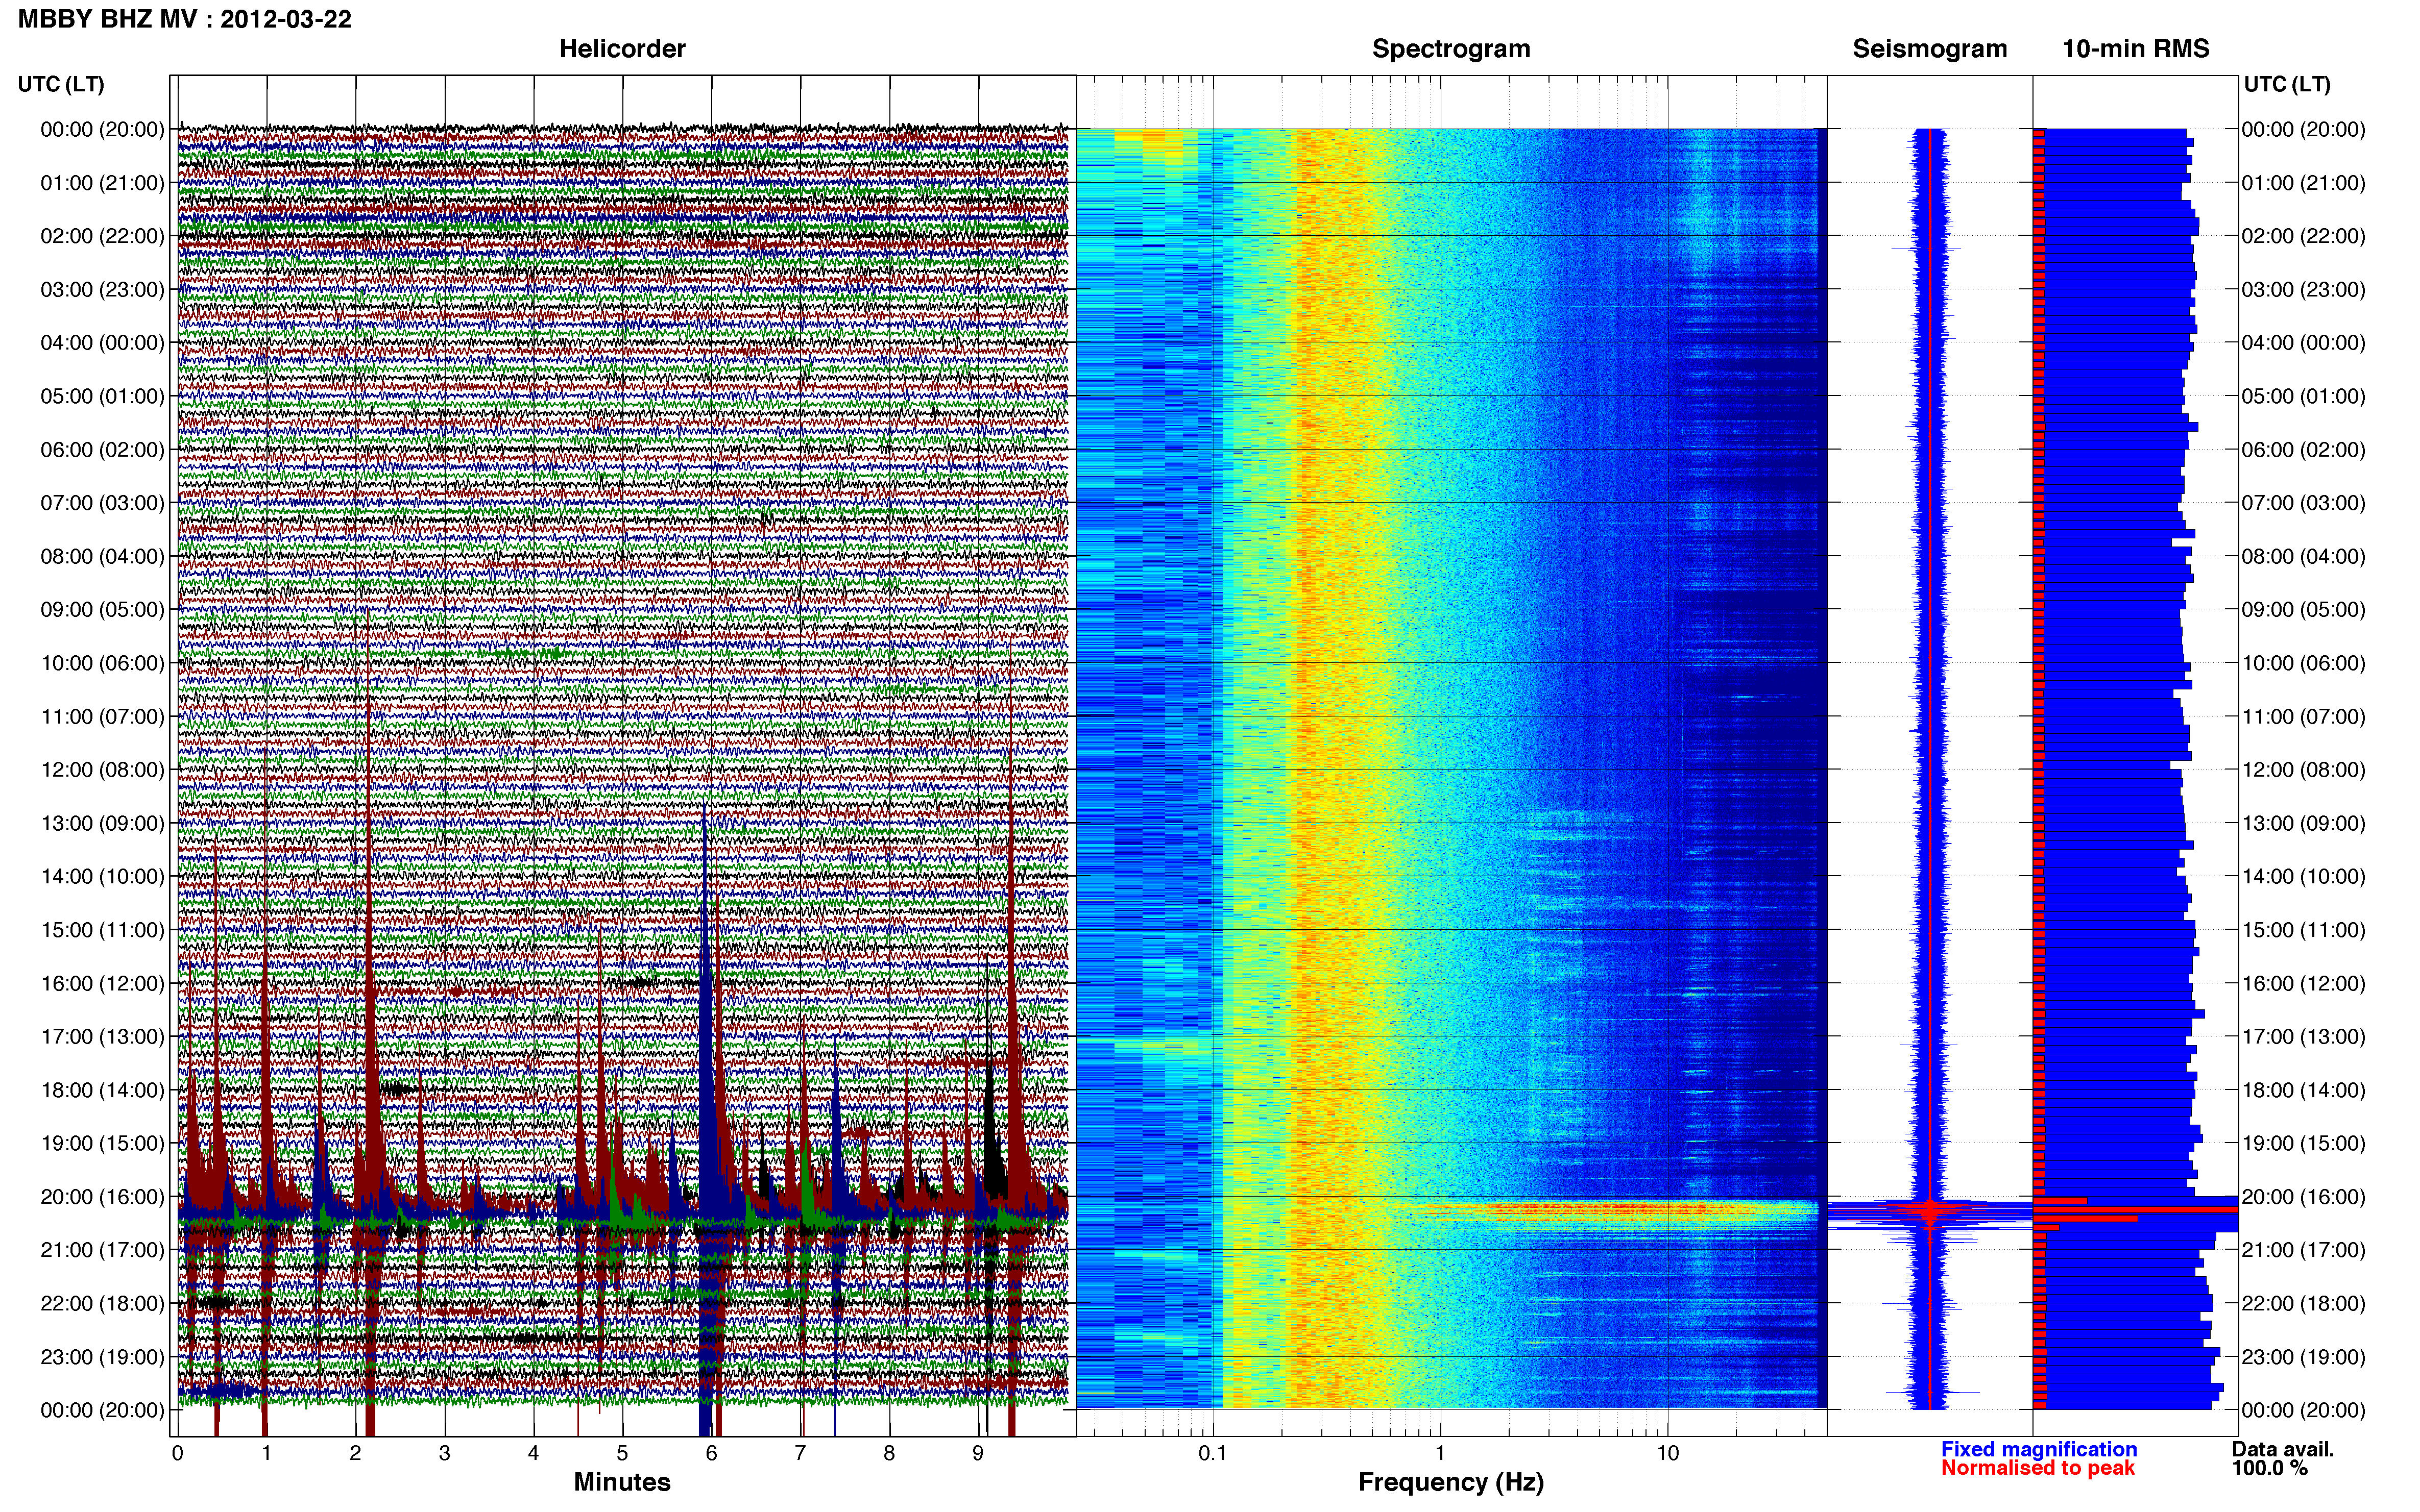Viewport: 2420px width, 1512px height.
Task: Click left time label '06:00 (02:00)'
Action: tap(102, 450)
